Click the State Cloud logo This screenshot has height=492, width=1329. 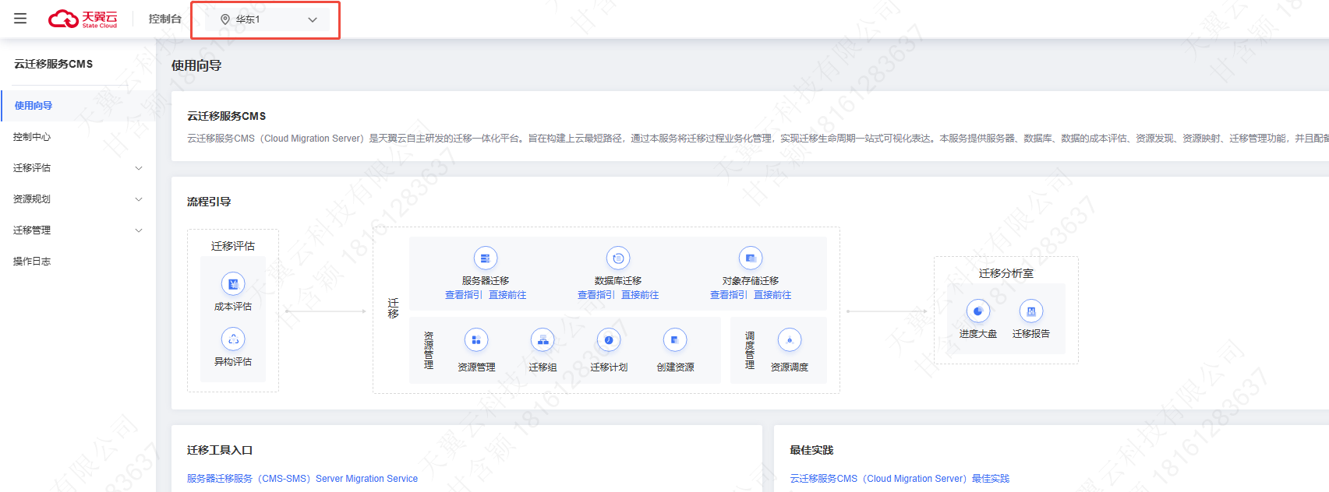(83, 19)
